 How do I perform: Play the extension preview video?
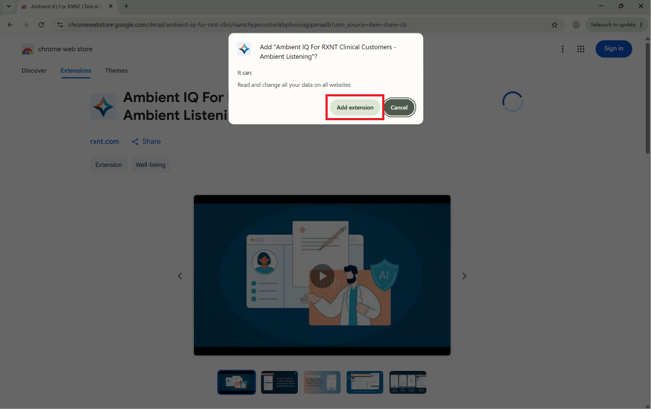[322, 276]
